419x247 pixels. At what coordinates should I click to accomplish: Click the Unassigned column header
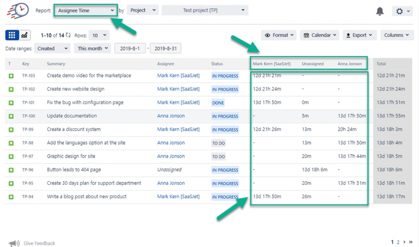(312, 64)
